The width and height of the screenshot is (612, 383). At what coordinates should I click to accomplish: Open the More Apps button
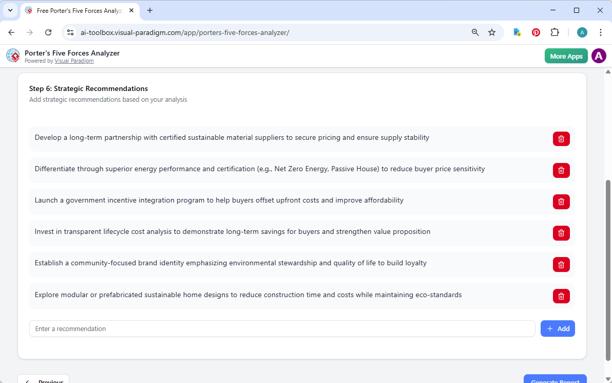566,56
